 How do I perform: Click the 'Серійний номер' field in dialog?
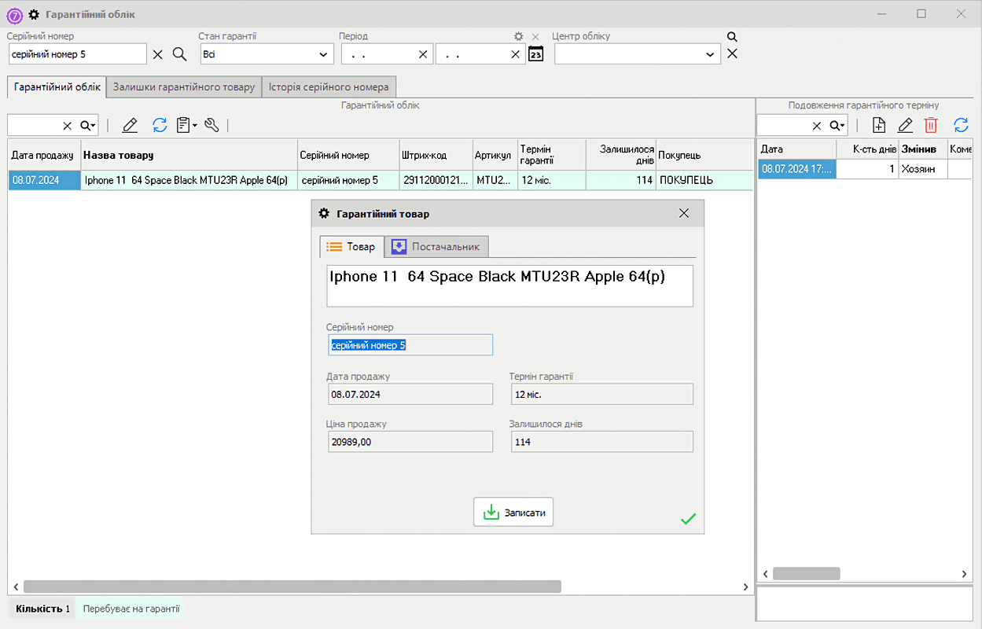[410, 345]
